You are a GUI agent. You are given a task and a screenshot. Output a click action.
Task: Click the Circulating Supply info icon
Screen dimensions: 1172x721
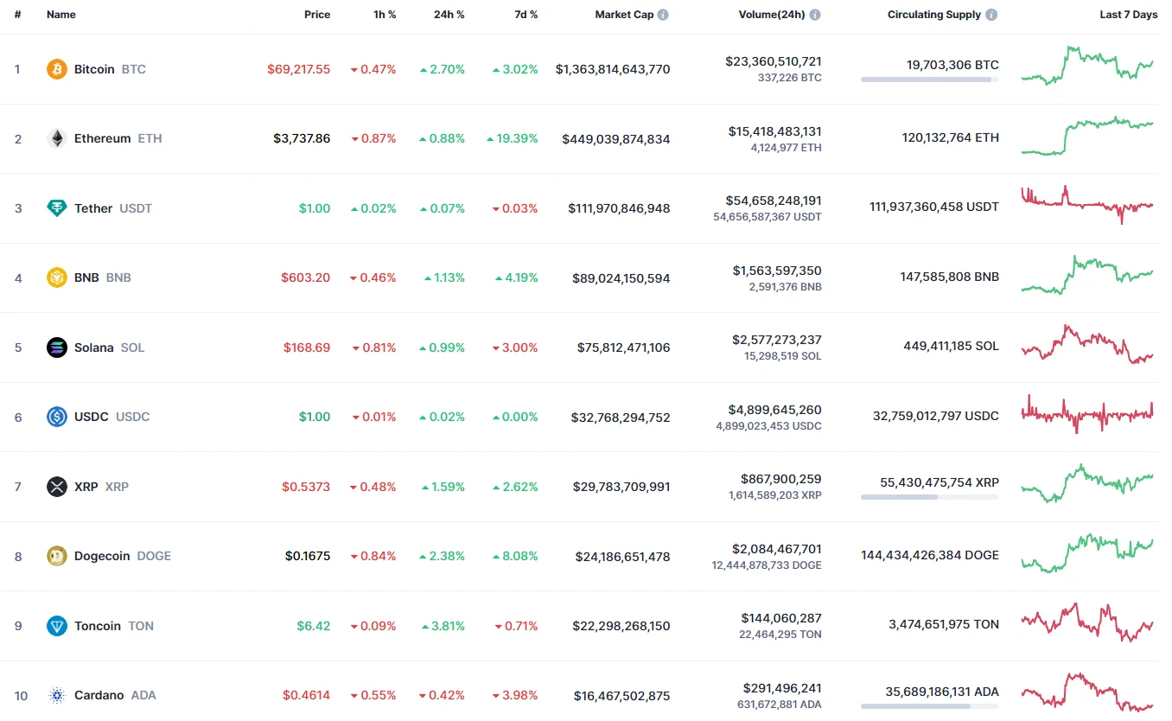pos(991,15)
